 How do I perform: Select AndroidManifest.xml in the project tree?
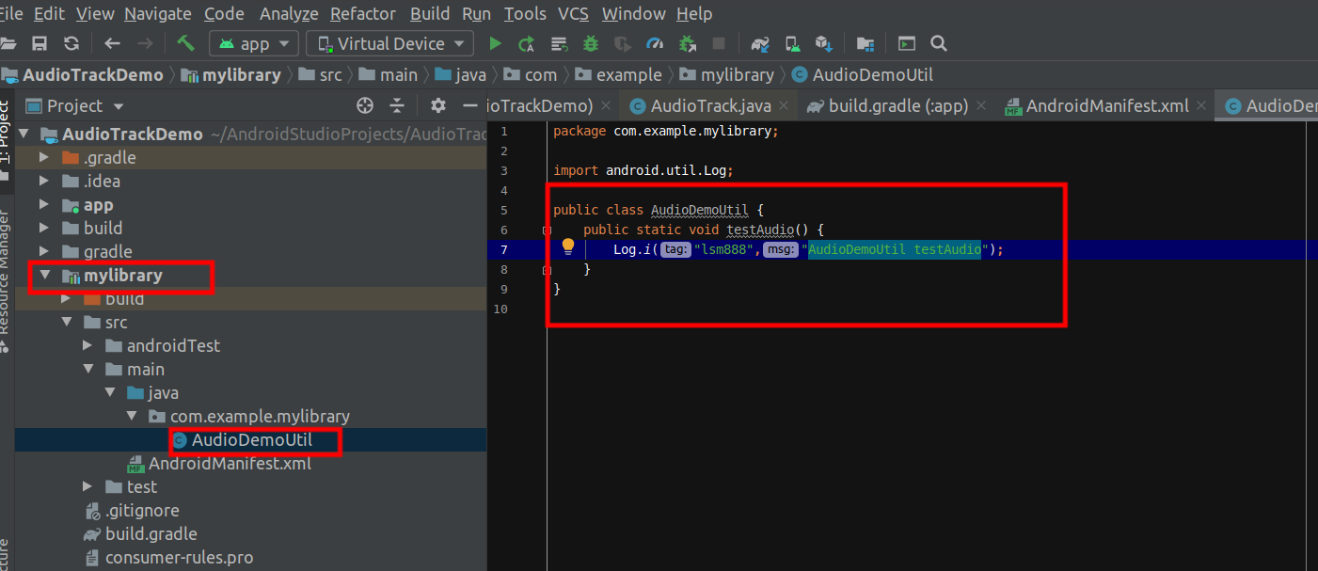click(230, 463)
